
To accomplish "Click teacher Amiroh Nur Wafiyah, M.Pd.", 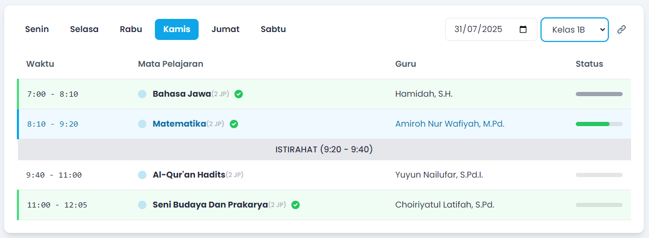I will pos(449,124).
